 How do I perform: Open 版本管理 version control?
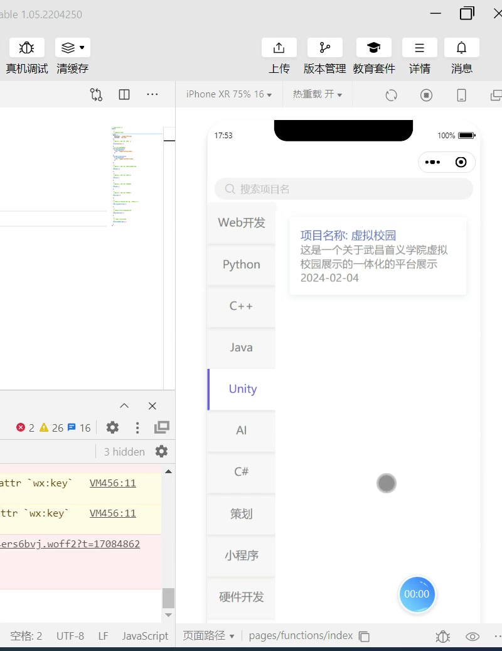coord(324,48)
